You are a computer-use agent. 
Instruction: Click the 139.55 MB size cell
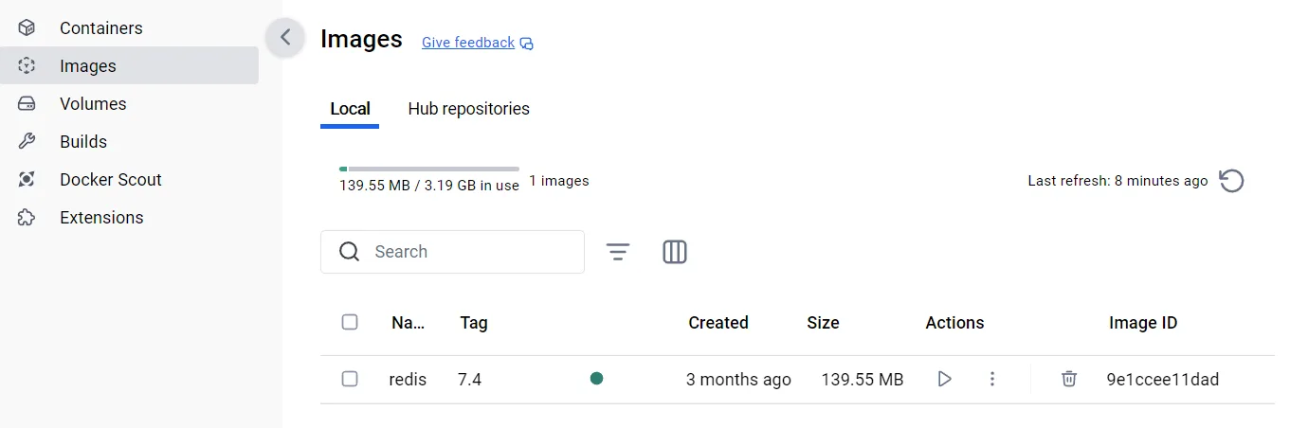(863, 380)
